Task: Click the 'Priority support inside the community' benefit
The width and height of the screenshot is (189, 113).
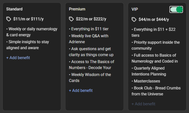Action: [x=156, y=45]
